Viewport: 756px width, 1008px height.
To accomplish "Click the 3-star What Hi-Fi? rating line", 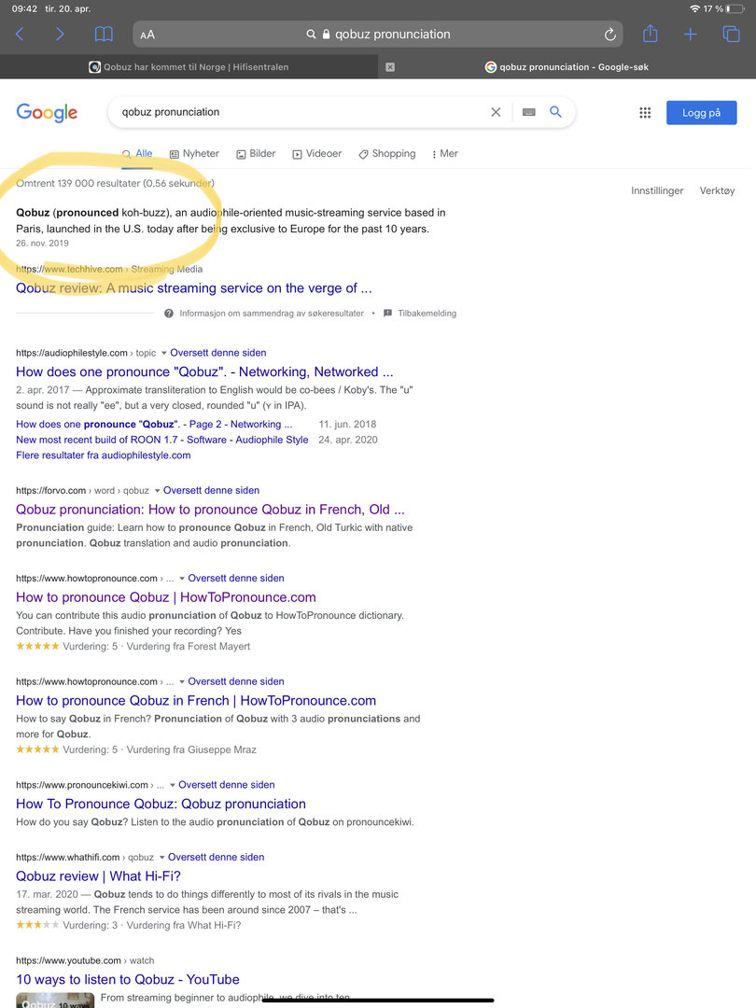I will point(129,925).
